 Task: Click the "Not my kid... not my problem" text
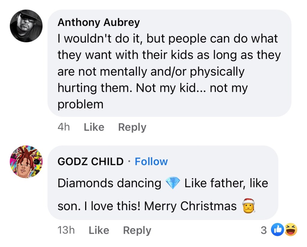pos(192,88)
